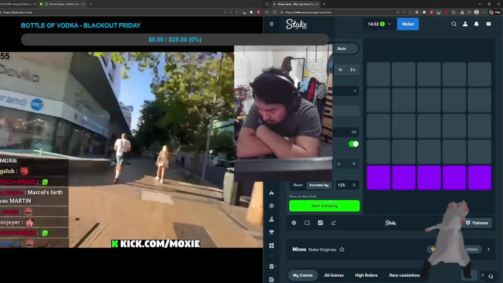The image size is (503, 283).
Task: Open the Stake chat bubble icon
Action: 488,24
